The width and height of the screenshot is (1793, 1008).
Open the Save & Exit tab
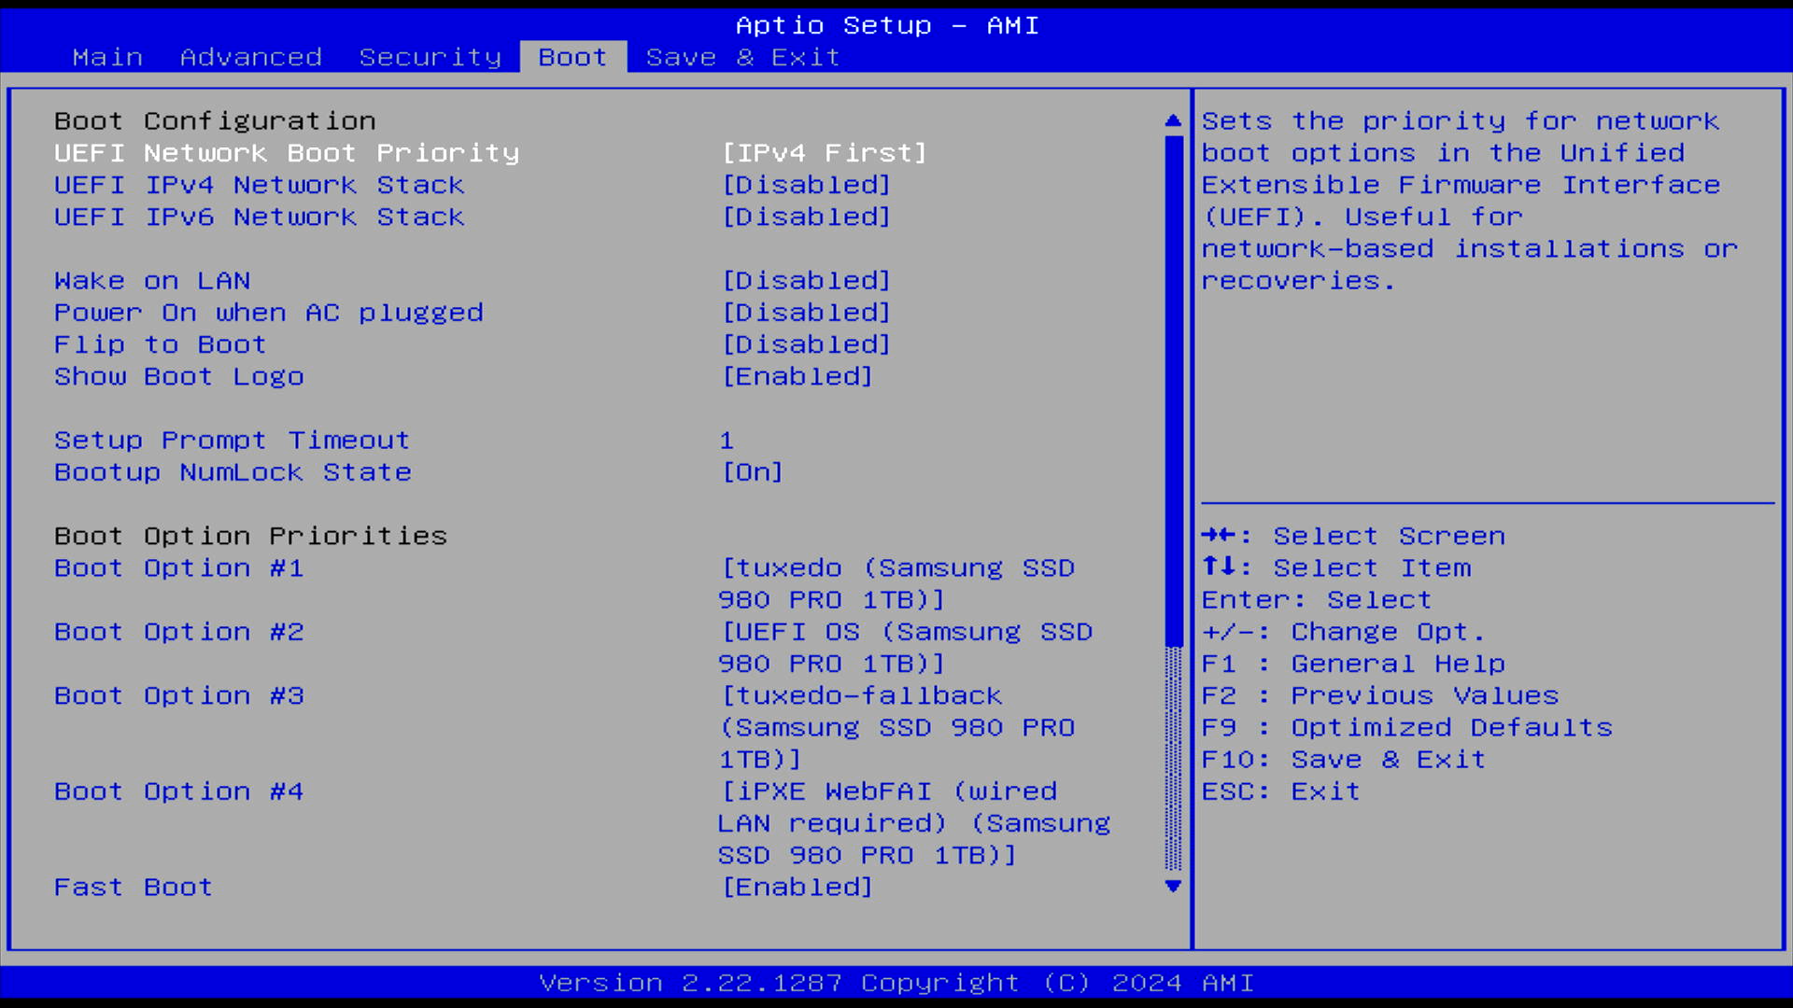(x=742, y=57)
